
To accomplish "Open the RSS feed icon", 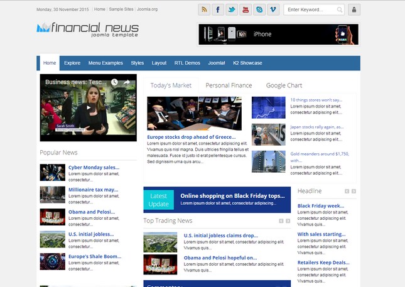I will 204,10.
